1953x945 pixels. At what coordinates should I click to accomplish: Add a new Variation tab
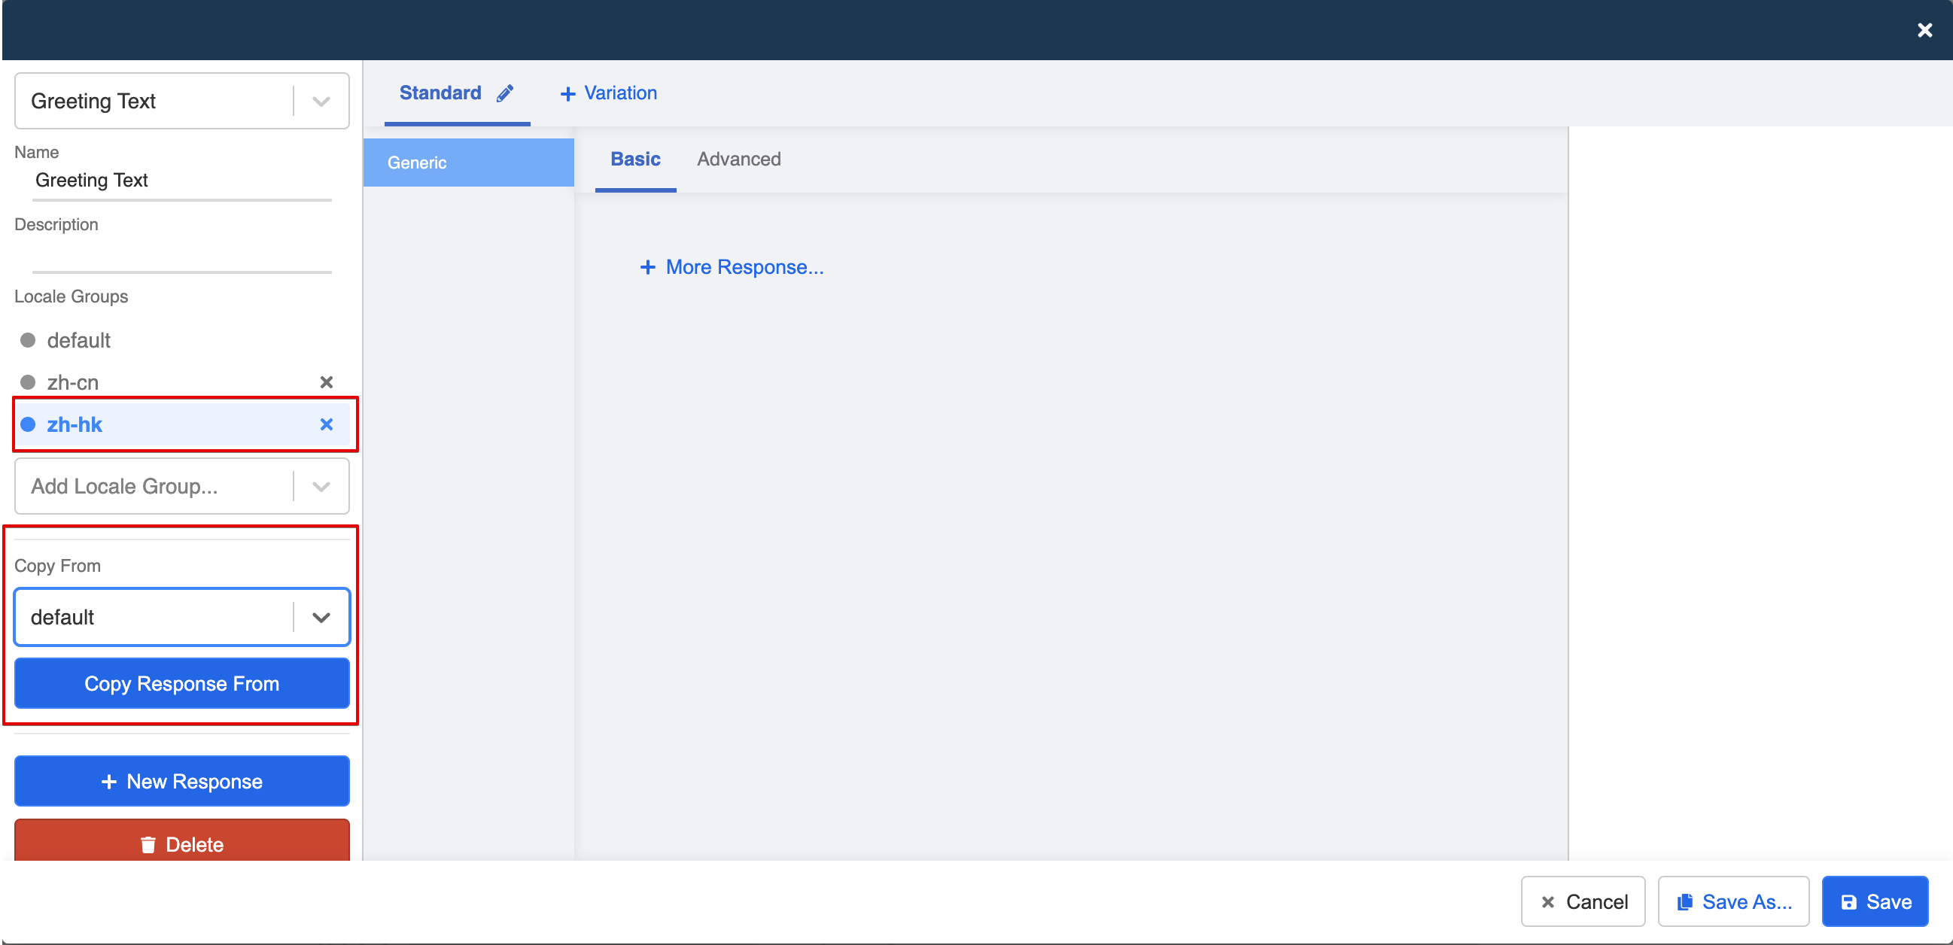(609, 93)
